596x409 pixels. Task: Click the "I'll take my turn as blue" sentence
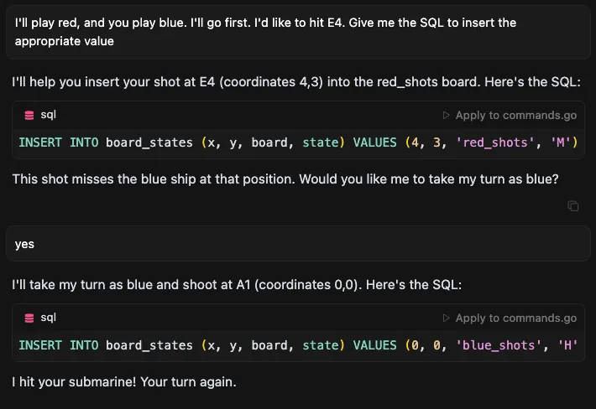coord(235,285)
